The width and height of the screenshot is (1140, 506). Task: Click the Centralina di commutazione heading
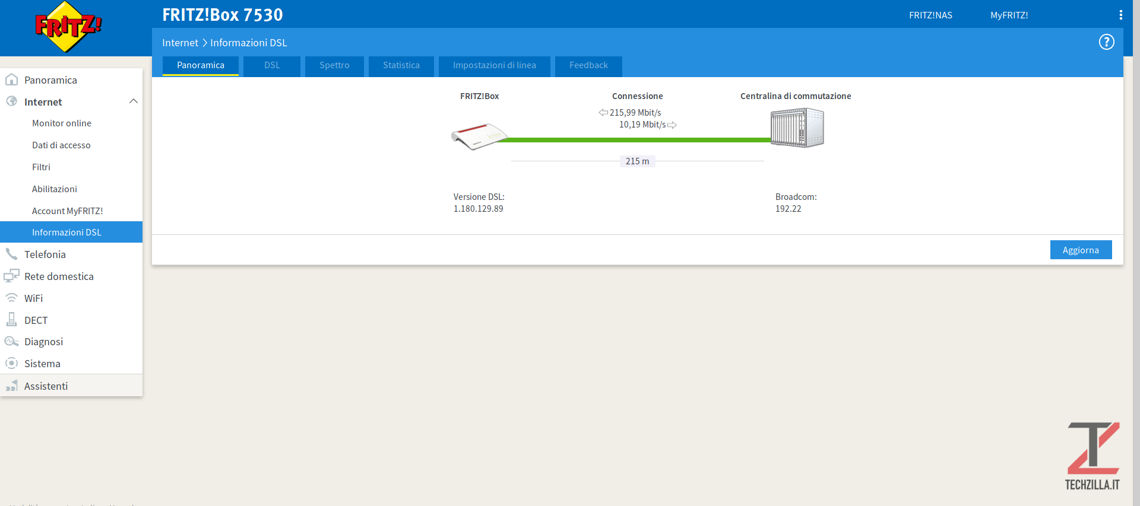pos(796,96)
